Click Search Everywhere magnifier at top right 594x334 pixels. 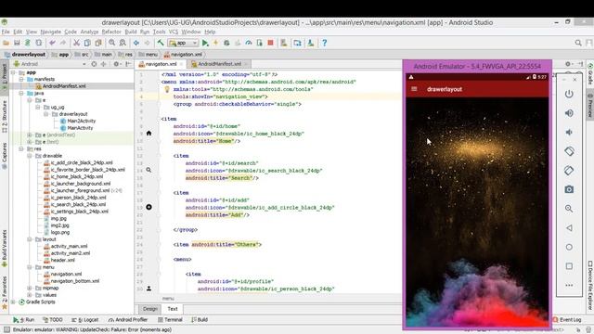pyautogui.click(x=578, y=44)
